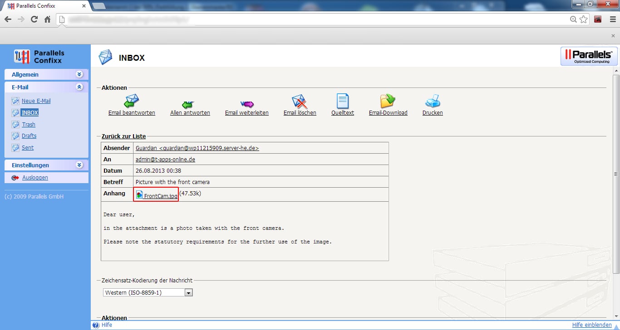Click the Email-Download folder icon
Screen dimensions: 620x330
pyautogui.click(x=388, y=101)
